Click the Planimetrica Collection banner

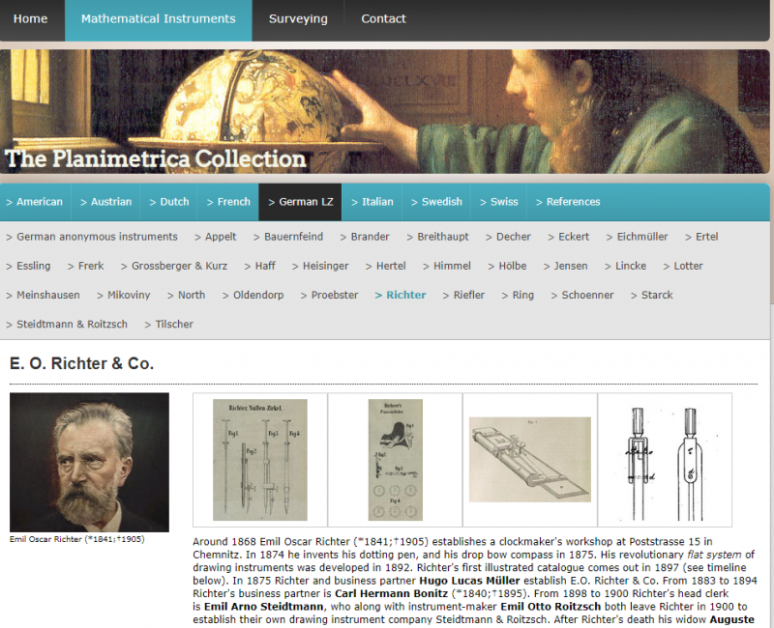385,111
